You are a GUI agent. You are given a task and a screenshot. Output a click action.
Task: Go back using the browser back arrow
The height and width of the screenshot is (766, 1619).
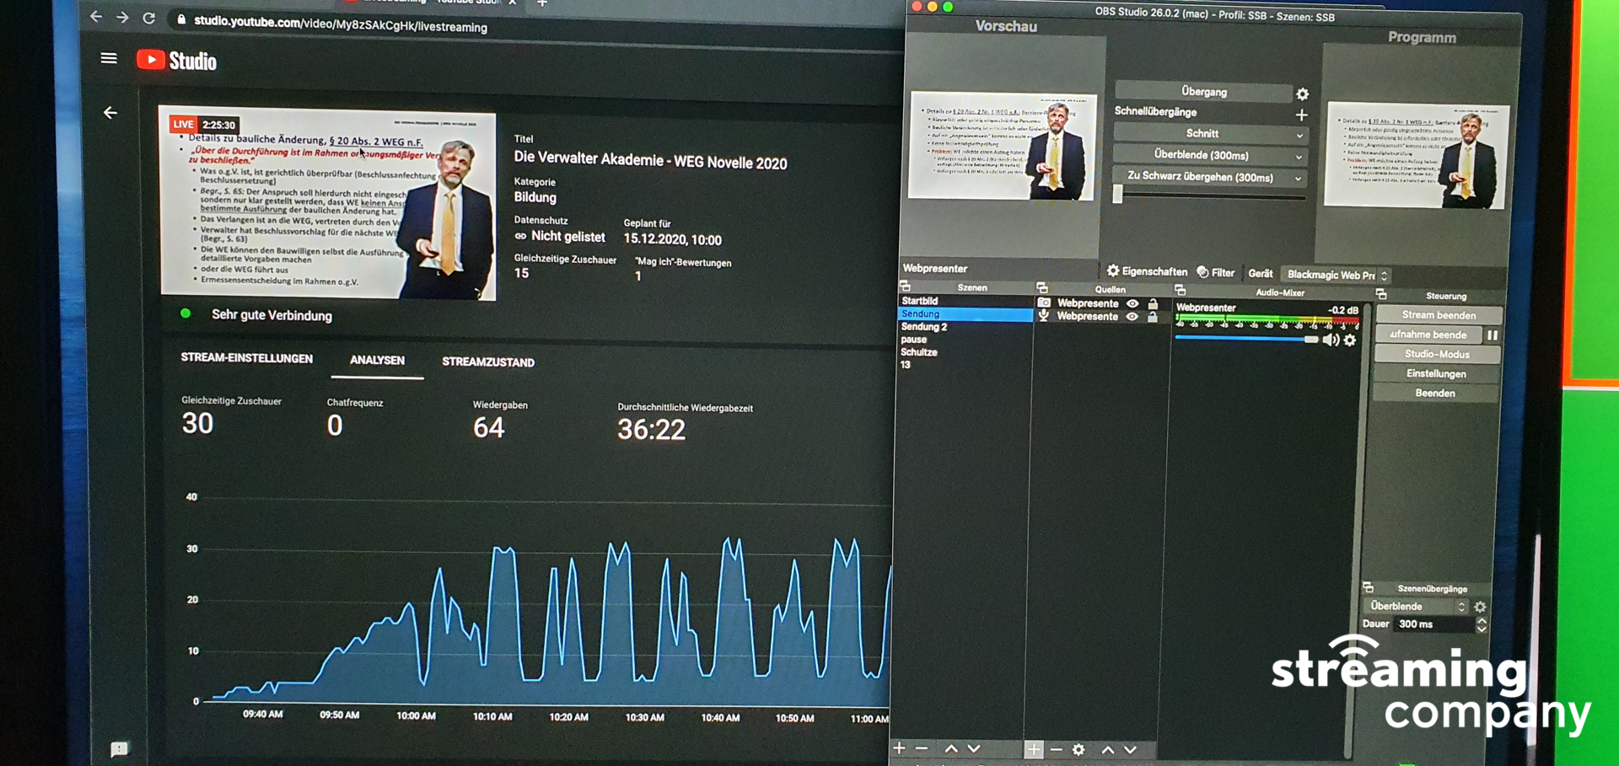96,17
